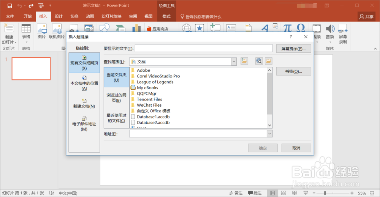This screenshot has height=197, width=380.
Task: Click the Comments (批注) status bar icon
Action: (255, 193)
